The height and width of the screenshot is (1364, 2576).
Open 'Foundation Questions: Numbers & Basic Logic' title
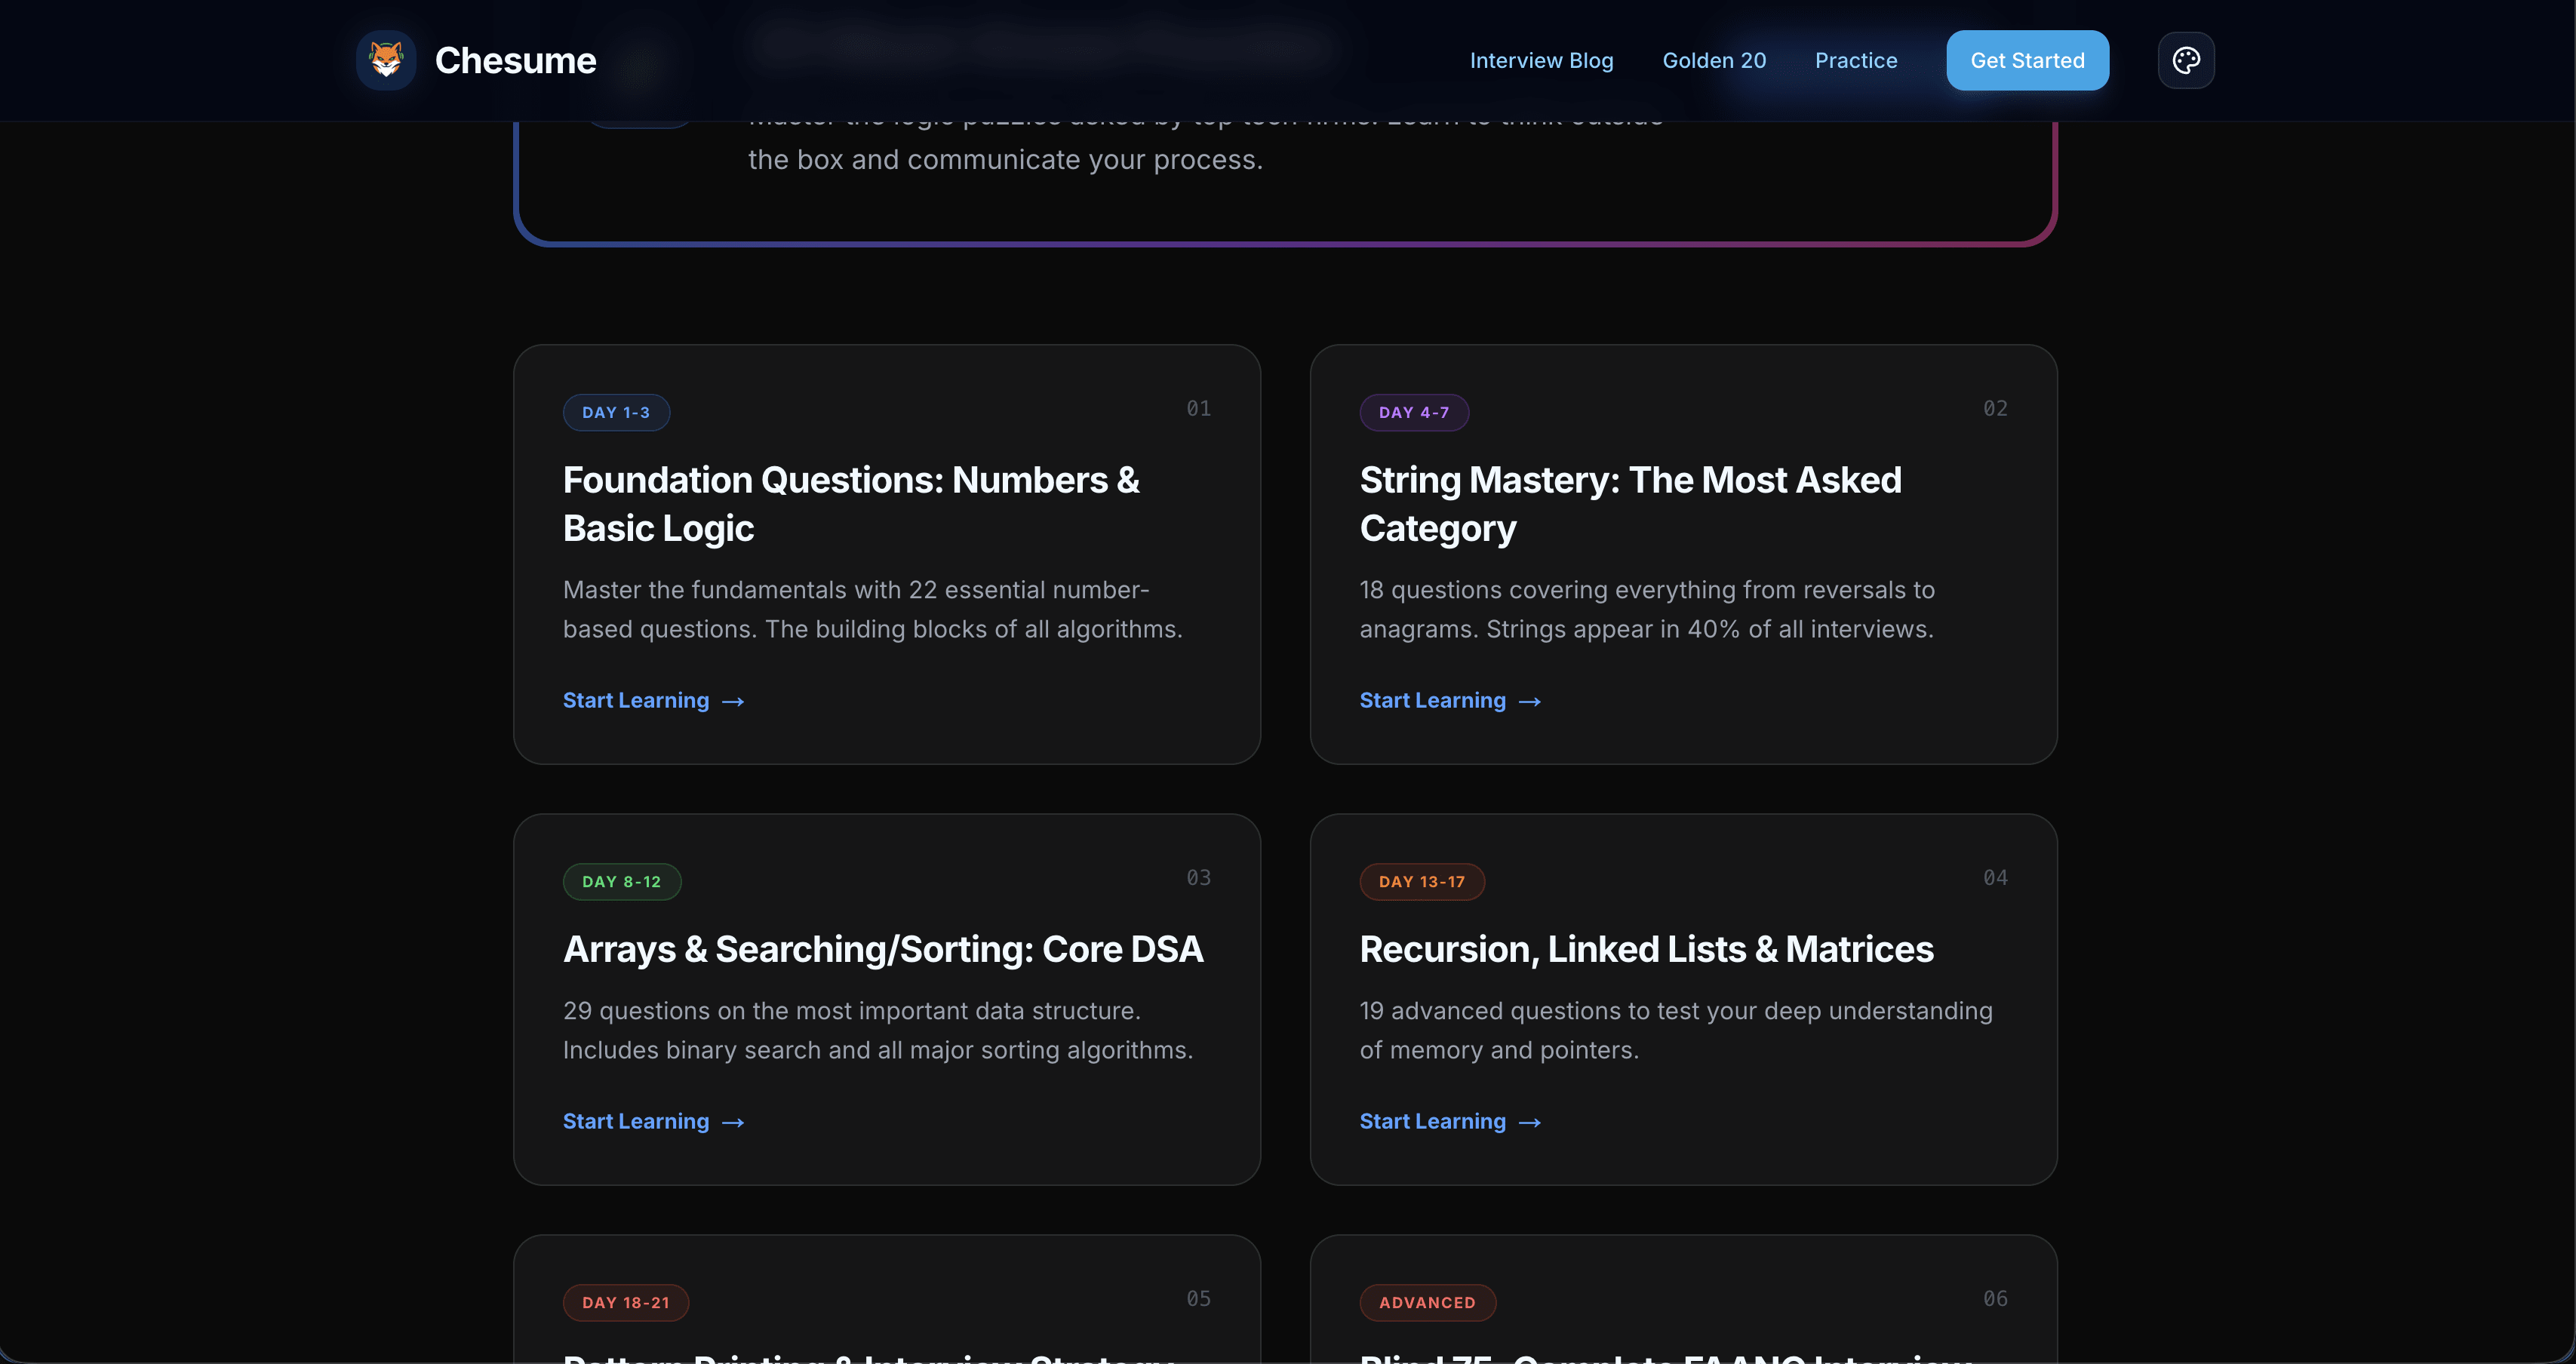click(851, 504)
